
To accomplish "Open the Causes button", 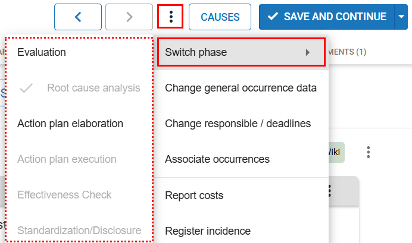I will point(220,17).
